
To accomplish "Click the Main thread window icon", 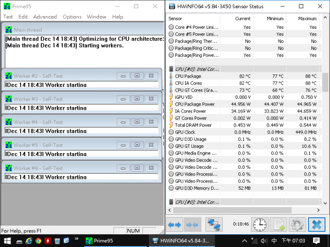I will [9, 30].
